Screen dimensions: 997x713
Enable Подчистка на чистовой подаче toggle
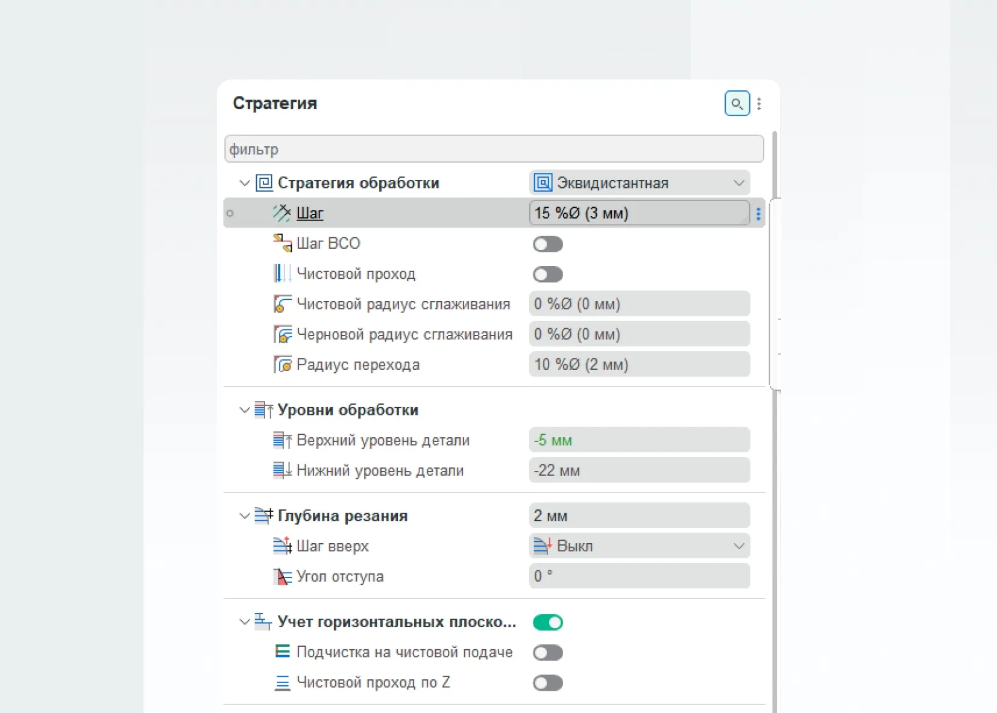[x=547, y=653]
